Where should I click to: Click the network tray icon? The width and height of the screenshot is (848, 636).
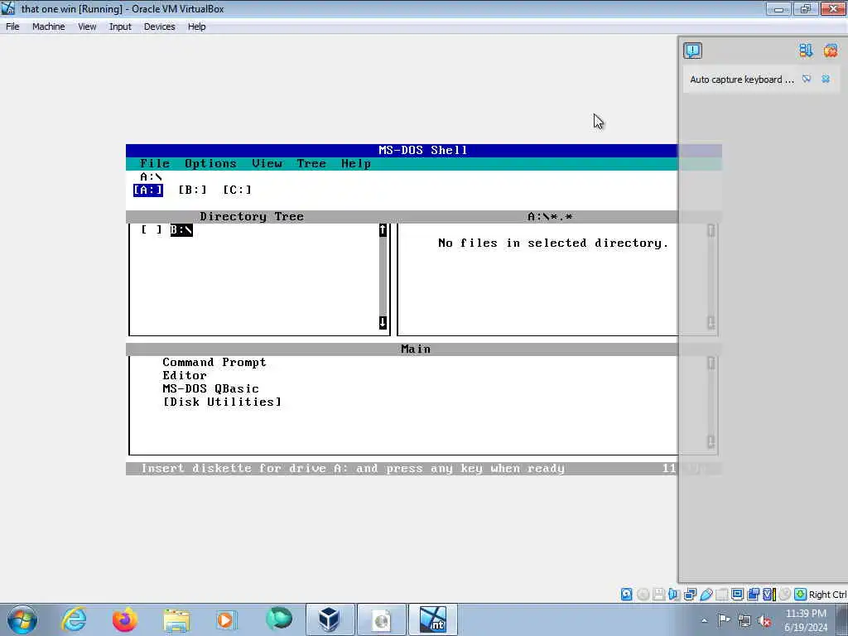coord(744,620)
